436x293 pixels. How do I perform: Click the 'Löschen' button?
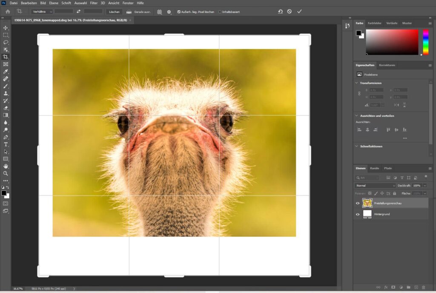[x=114, y=12]
